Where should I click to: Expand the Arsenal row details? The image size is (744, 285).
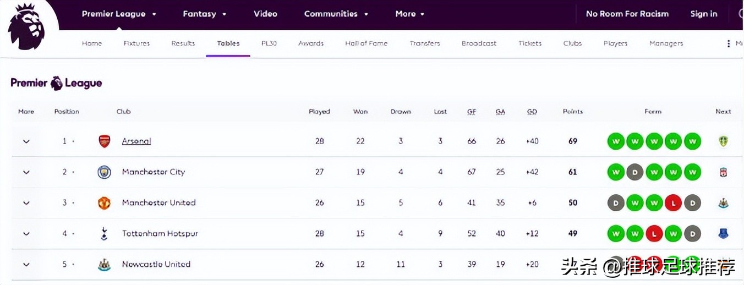click(26, 141)
